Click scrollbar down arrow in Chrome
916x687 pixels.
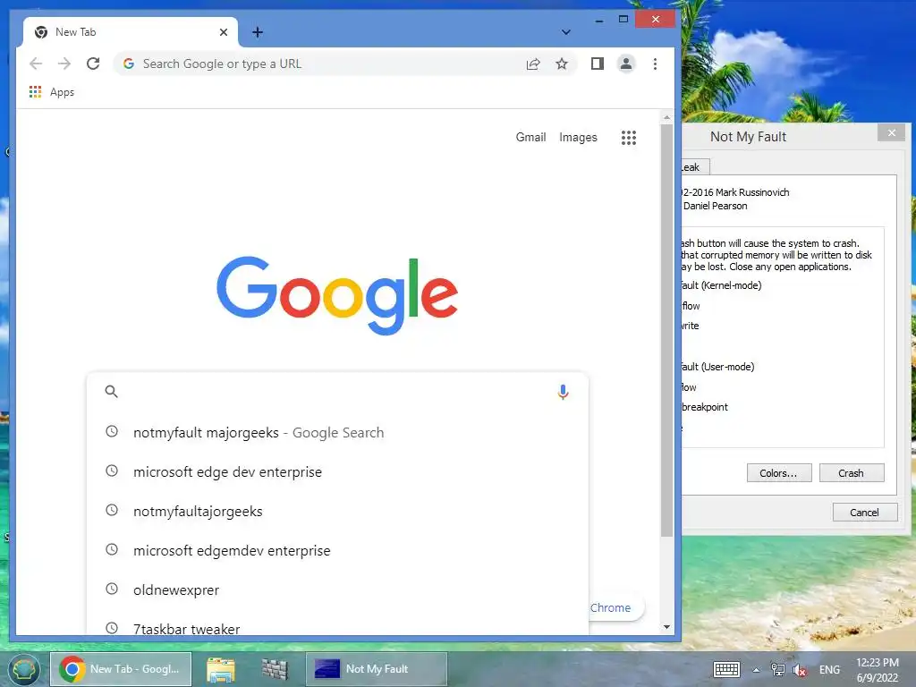coord(666,627)
